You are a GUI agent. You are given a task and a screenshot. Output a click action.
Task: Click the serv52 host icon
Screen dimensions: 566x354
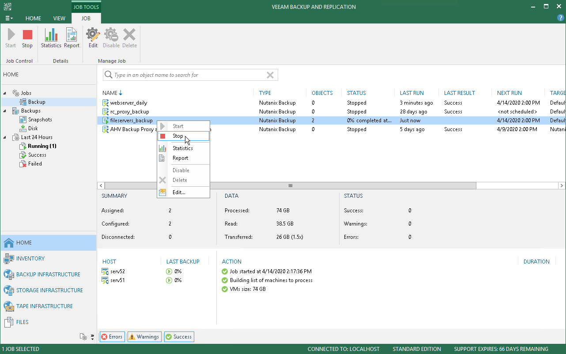click(106, 271)
